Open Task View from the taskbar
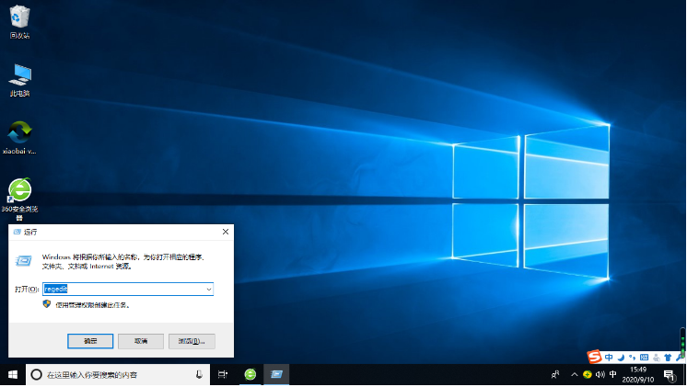The image size is (687, 387). pos(223,375)
